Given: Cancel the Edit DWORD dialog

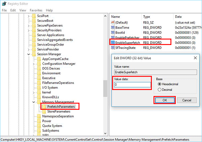Looking at the screenshot, I should click(x=187, y=100).
